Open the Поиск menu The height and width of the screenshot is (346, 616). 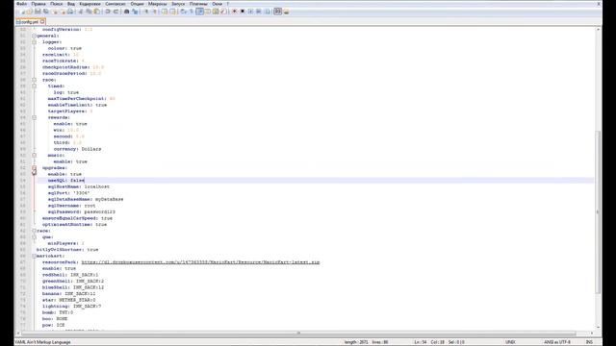tap(56, 4)
